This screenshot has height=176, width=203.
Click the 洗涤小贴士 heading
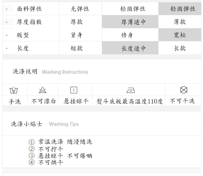coord(27,124)
